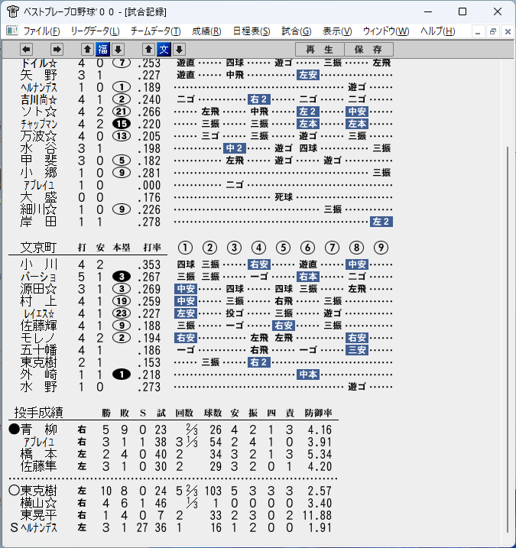
Task: Select the 福 team icon
Action: (102, 49)
